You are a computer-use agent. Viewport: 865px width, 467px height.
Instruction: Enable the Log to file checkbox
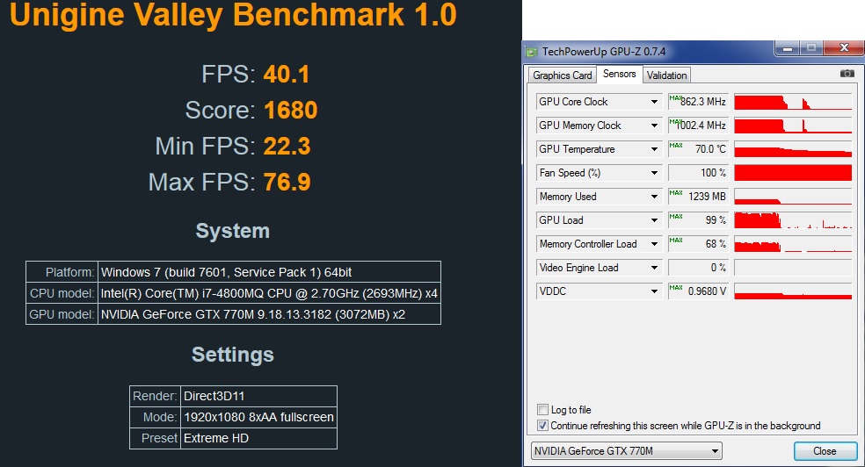pyautogui.click(x=543, y=410)
